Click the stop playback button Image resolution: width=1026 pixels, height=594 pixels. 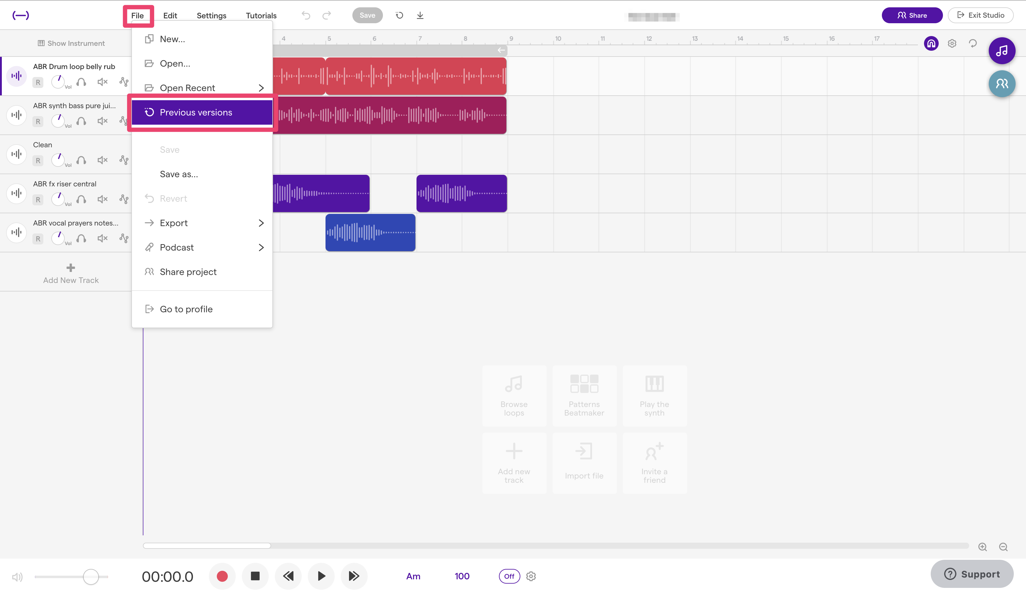click(255, 575)
